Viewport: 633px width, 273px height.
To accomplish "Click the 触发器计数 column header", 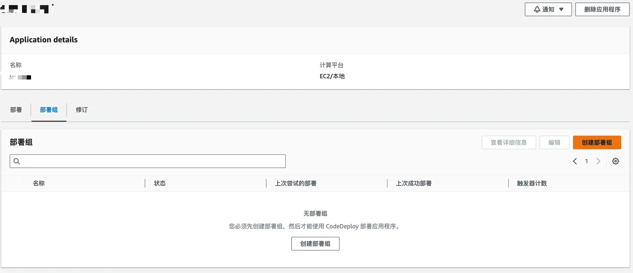I will [532, 183].
